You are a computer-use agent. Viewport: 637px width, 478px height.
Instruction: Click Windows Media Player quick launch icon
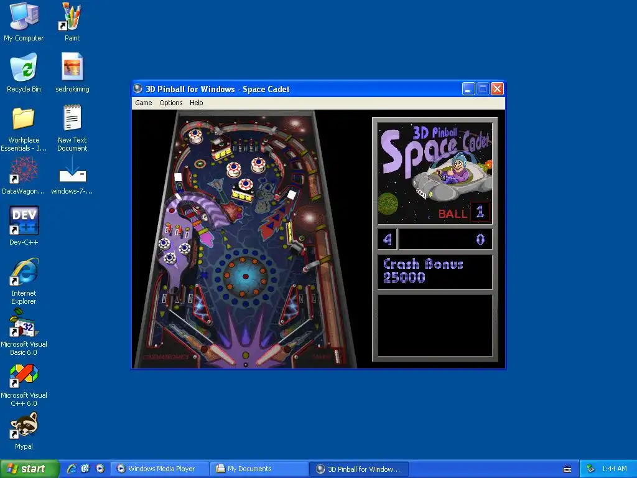100,469
